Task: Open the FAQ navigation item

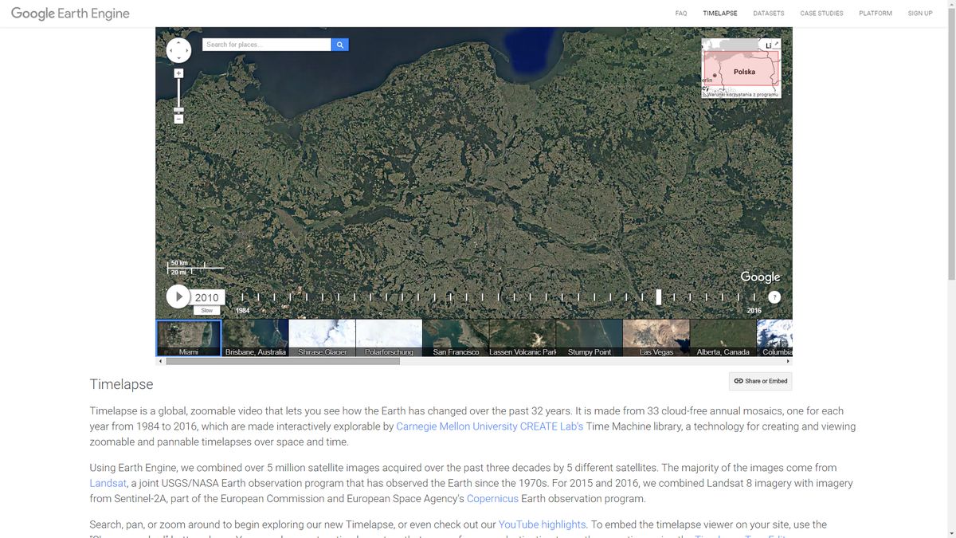Action: [681, 13]
